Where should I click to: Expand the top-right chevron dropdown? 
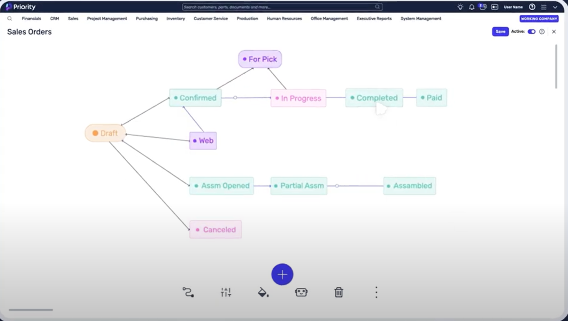[555, 7]
